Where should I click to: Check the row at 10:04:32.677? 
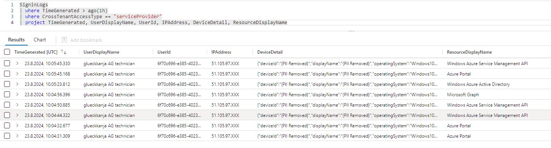7,125
